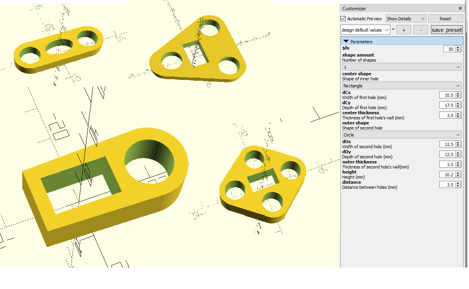Click the dCx width value field
This screenshot has height=289, width=469.
coord(447,95)
